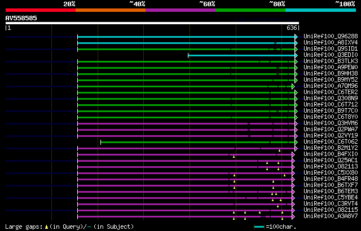Click the arrowhead ending the B4FXI0 alignment

[293, 155]
